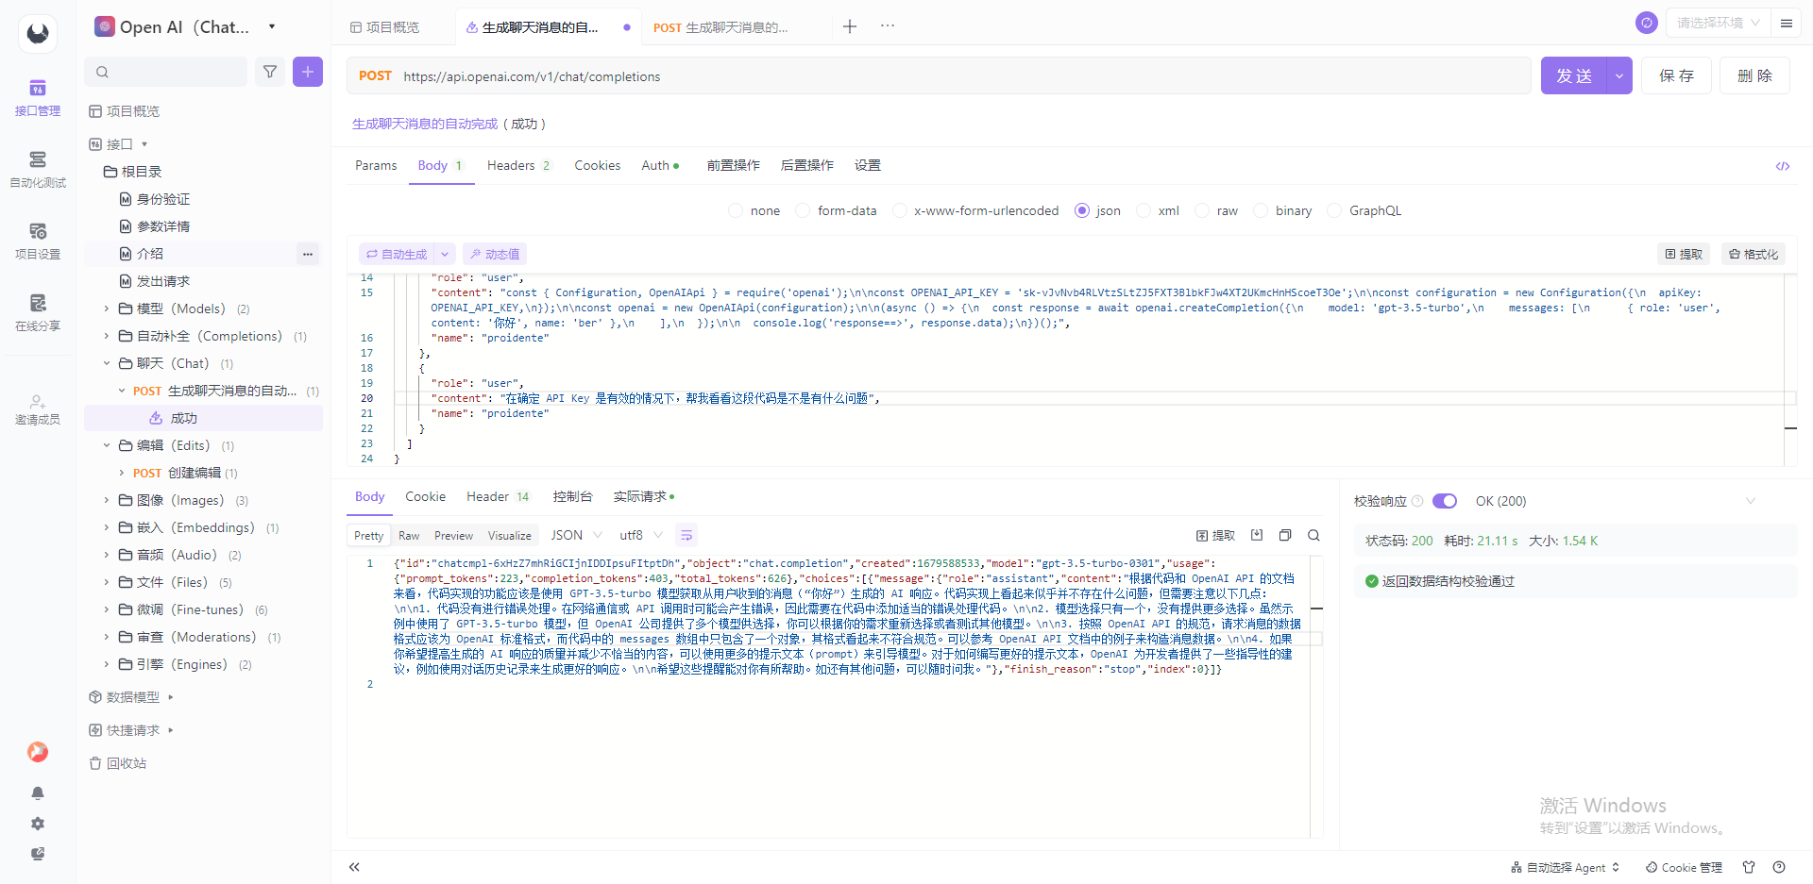Save response as example icon

pyautogui.click(x=1257, y=535)
